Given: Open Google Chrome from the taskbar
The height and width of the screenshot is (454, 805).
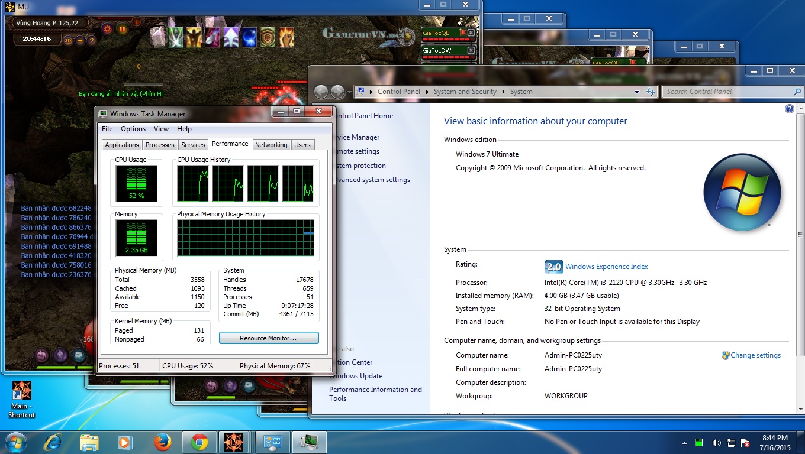Looking at the screenshot, I should tap(199, 442).
